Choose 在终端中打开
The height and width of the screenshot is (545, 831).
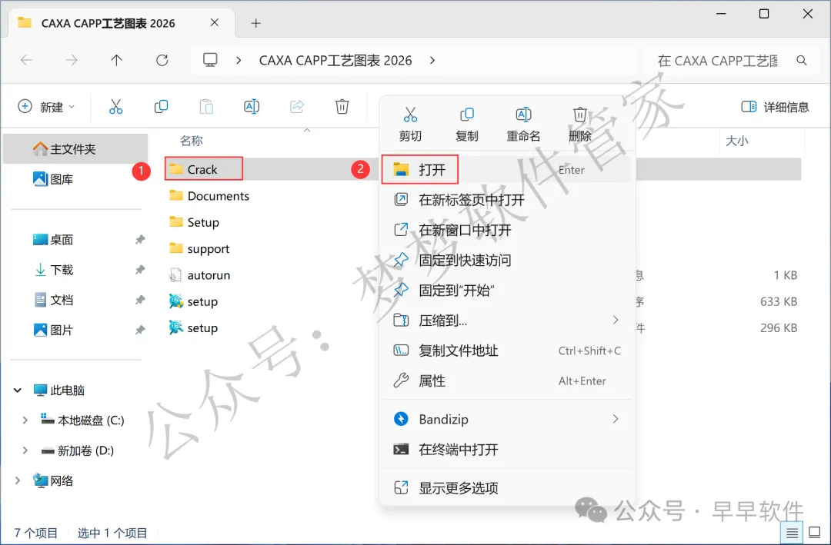pyautogui.click(x=506, y=450)
